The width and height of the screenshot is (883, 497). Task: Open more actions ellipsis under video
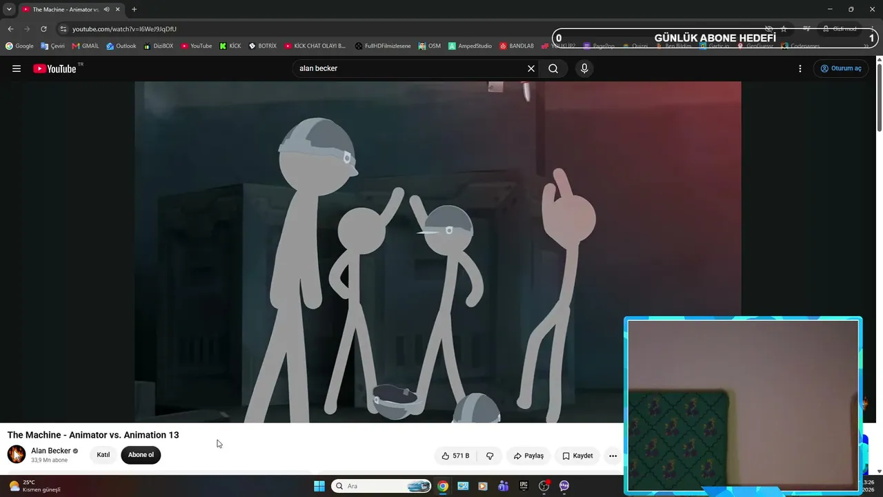613,456
